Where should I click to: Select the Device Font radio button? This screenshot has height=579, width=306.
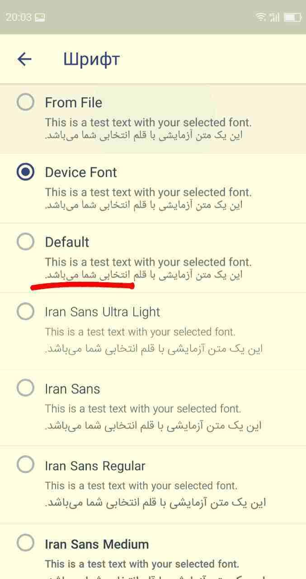coord(25,172)
